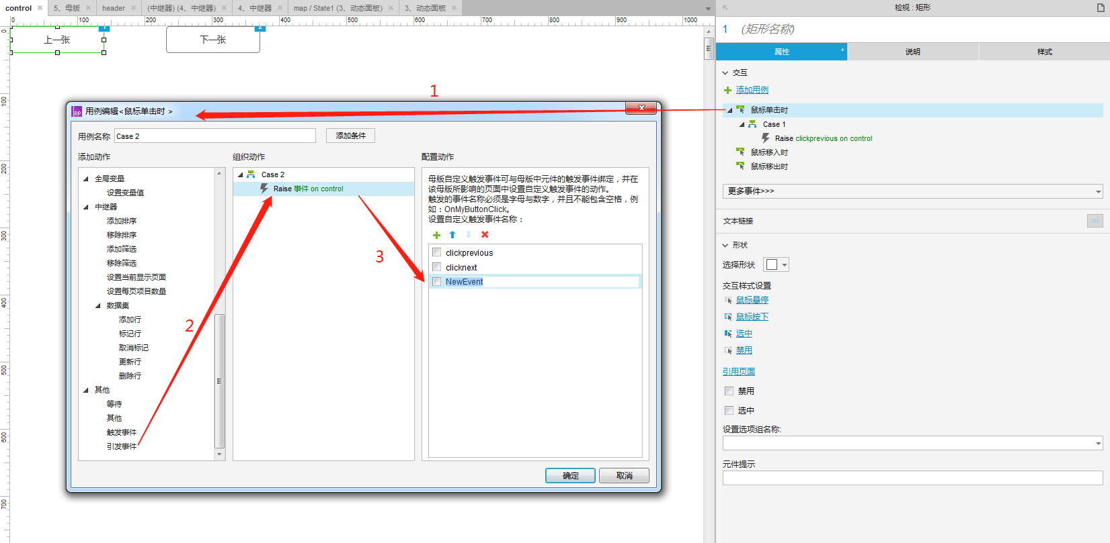Click the 用例名称 input field
This screenshot has width=1110, height=543.
click(x=214, y=136)
